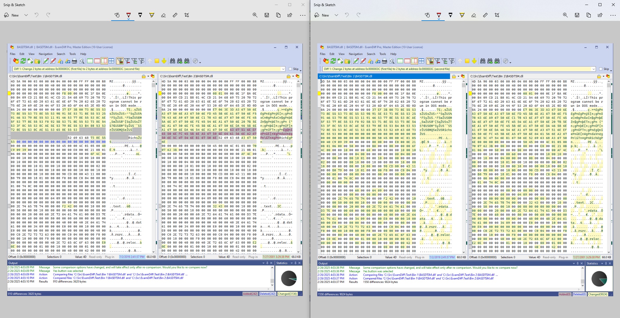The height and width of the screenshot is (318, 620).
Task: Click New button in right Snip & Sketch
Action: [322, 15]
